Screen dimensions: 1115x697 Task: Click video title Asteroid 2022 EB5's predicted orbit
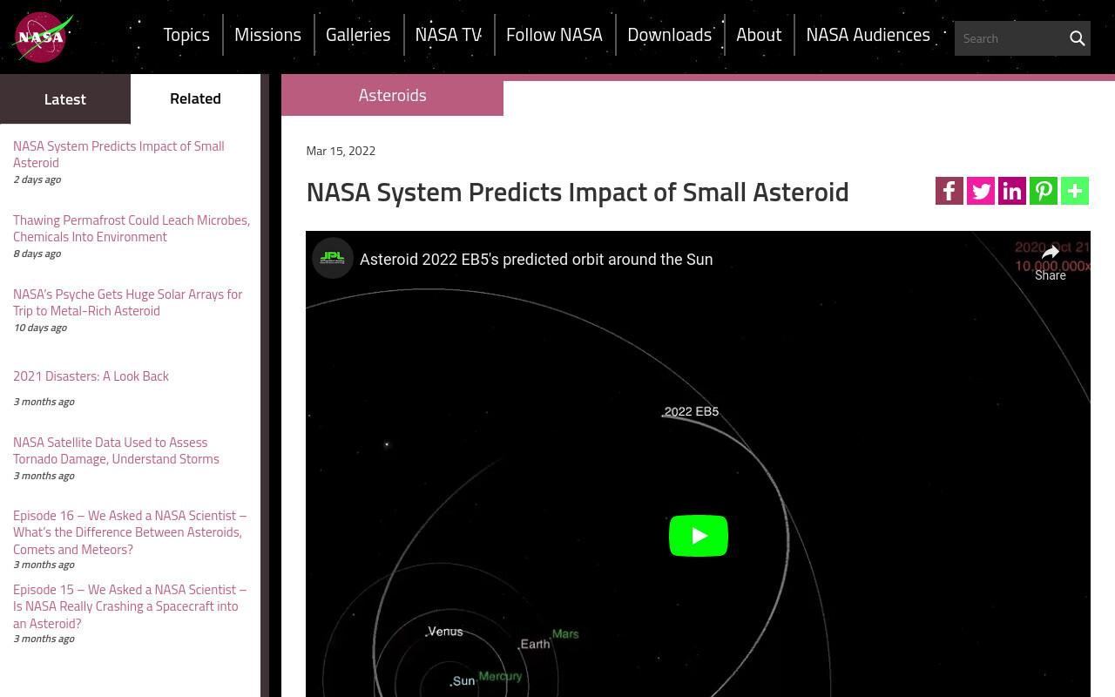536,259
